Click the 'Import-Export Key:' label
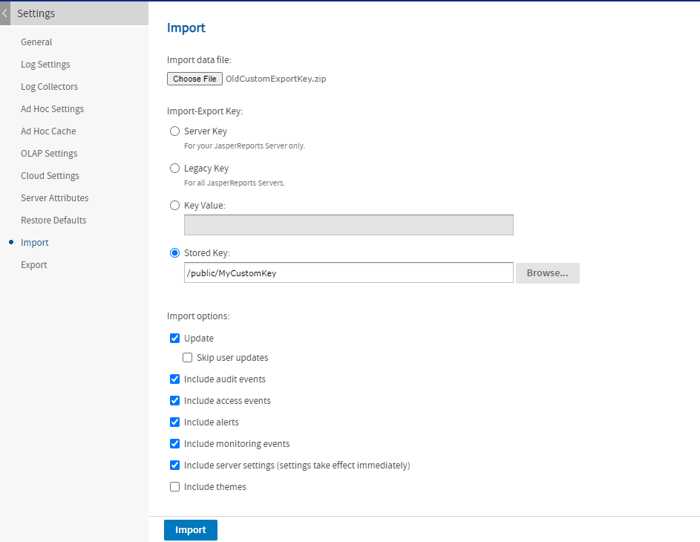The width and height of the screenshot is (700, 542). (x=205, y=111)
